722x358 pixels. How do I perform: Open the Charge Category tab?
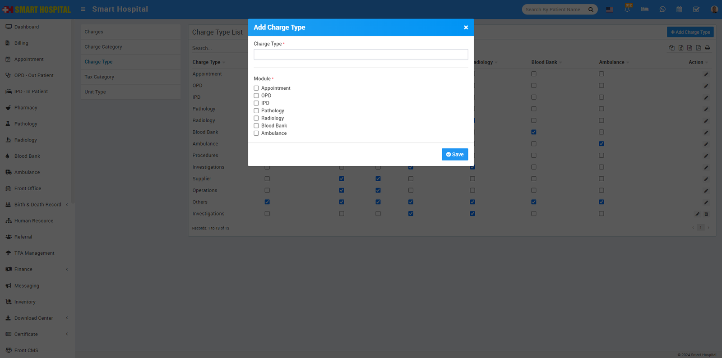click(103, 47)
